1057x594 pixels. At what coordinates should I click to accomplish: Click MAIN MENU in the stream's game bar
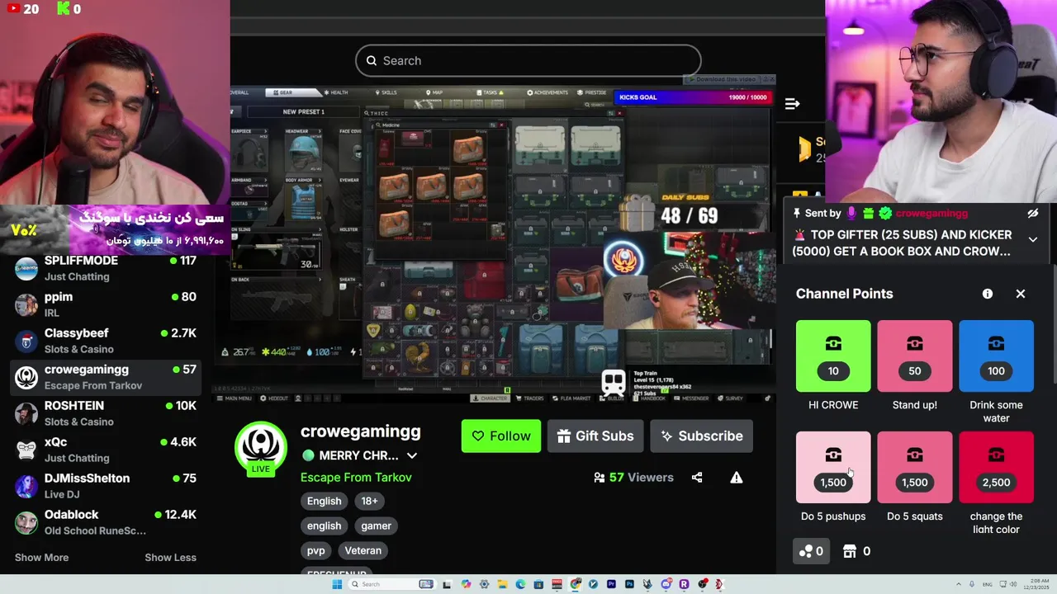coord(235,398)
